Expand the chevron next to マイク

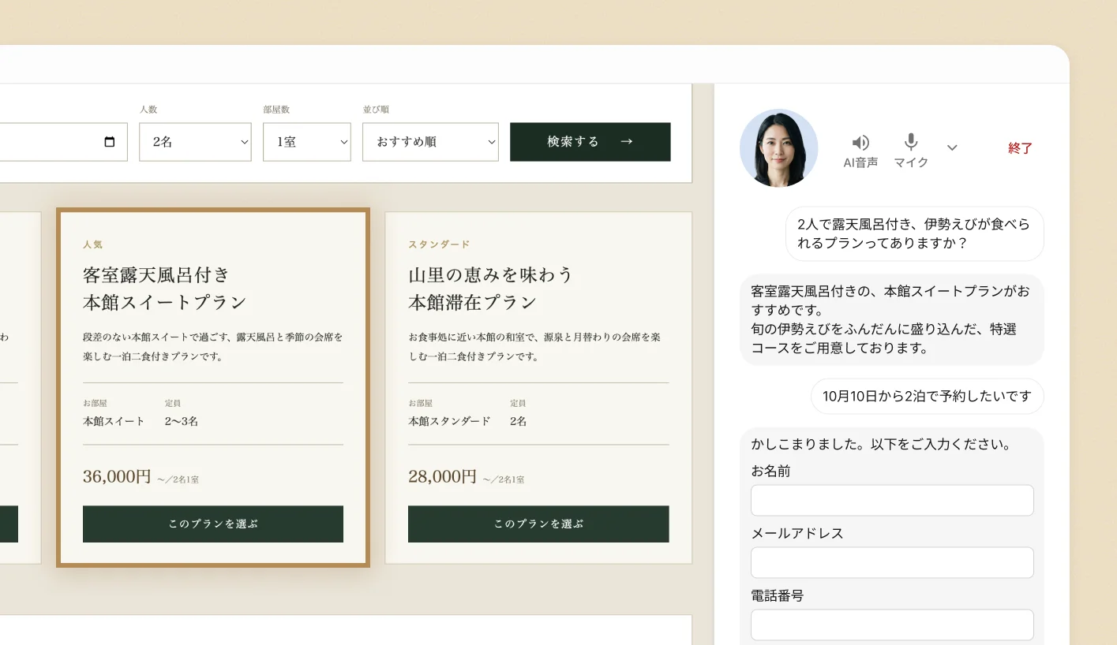coord(952,147)
